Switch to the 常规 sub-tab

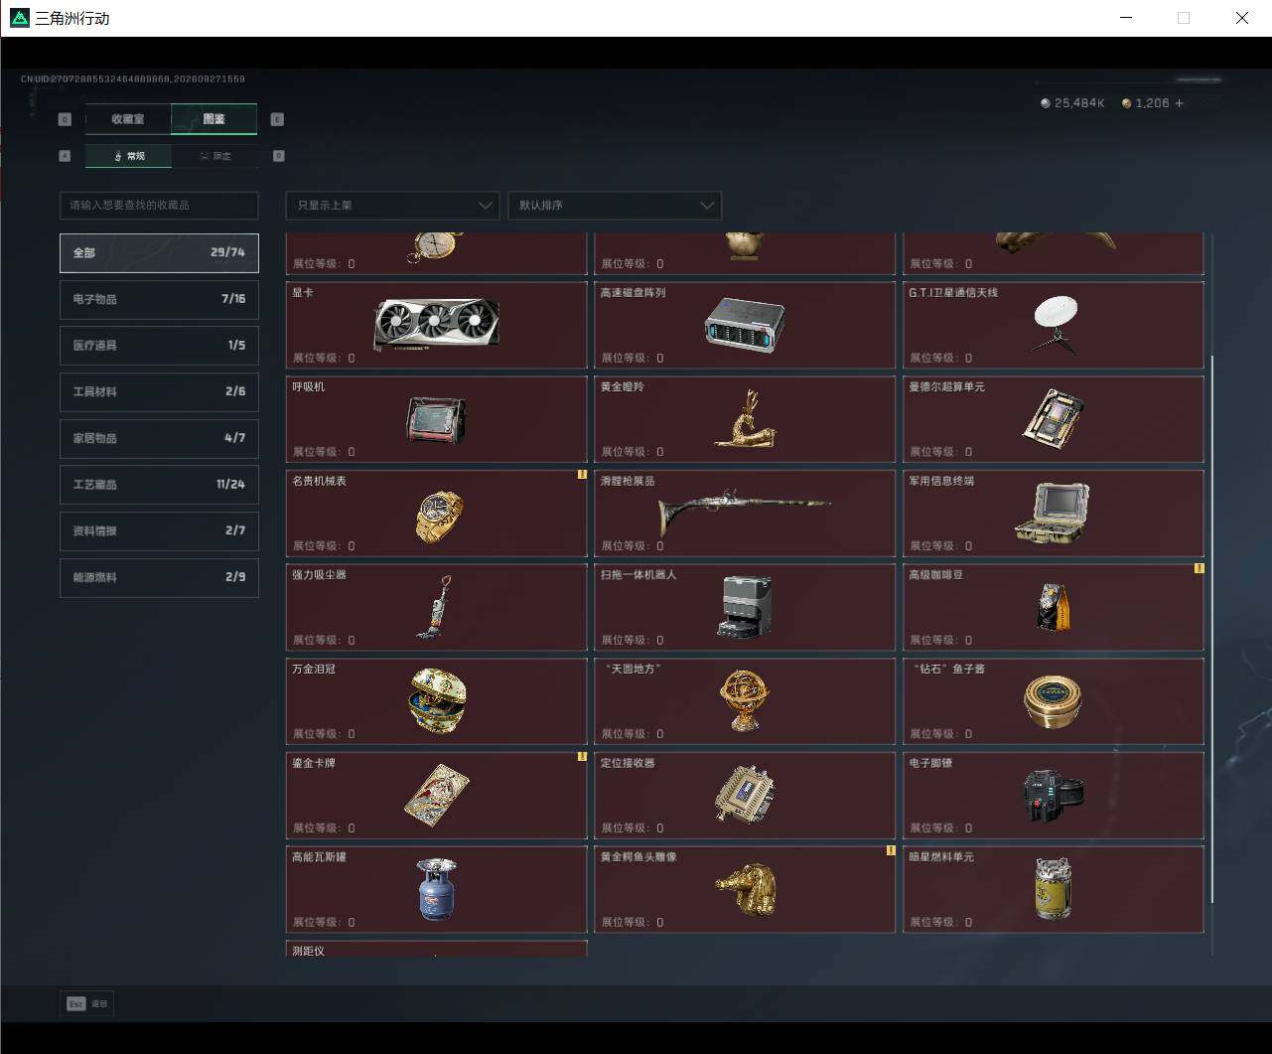[128, 156]
